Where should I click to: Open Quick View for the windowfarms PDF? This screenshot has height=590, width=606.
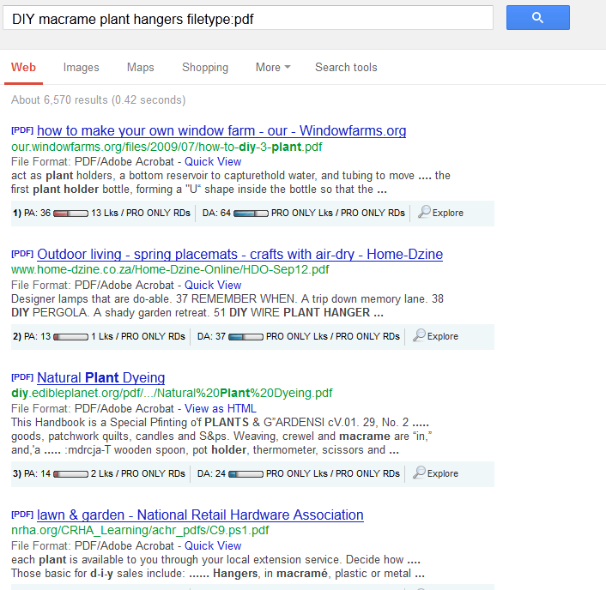[213, 161]
